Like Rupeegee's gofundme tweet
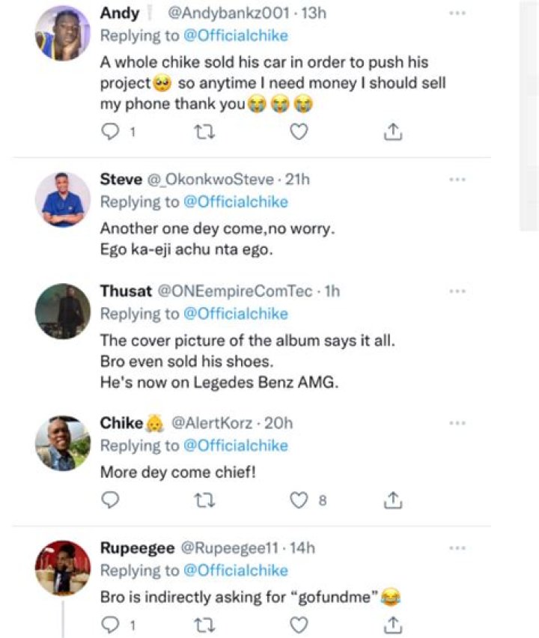The width and height of the screenshot is (539, 638). point(299,623)
